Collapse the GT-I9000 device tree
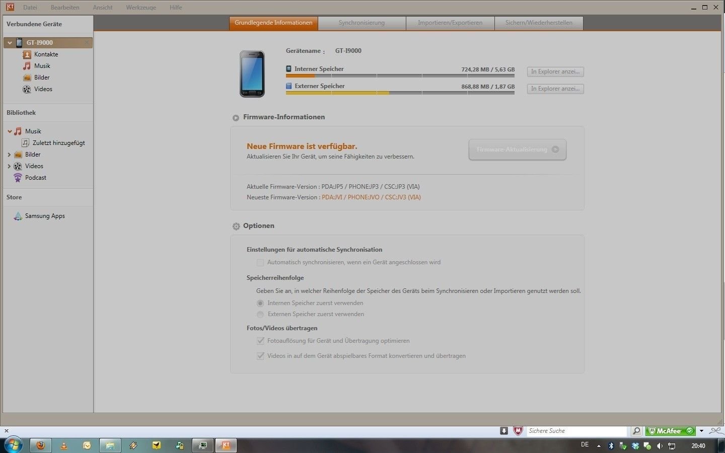 click(10, 43)
